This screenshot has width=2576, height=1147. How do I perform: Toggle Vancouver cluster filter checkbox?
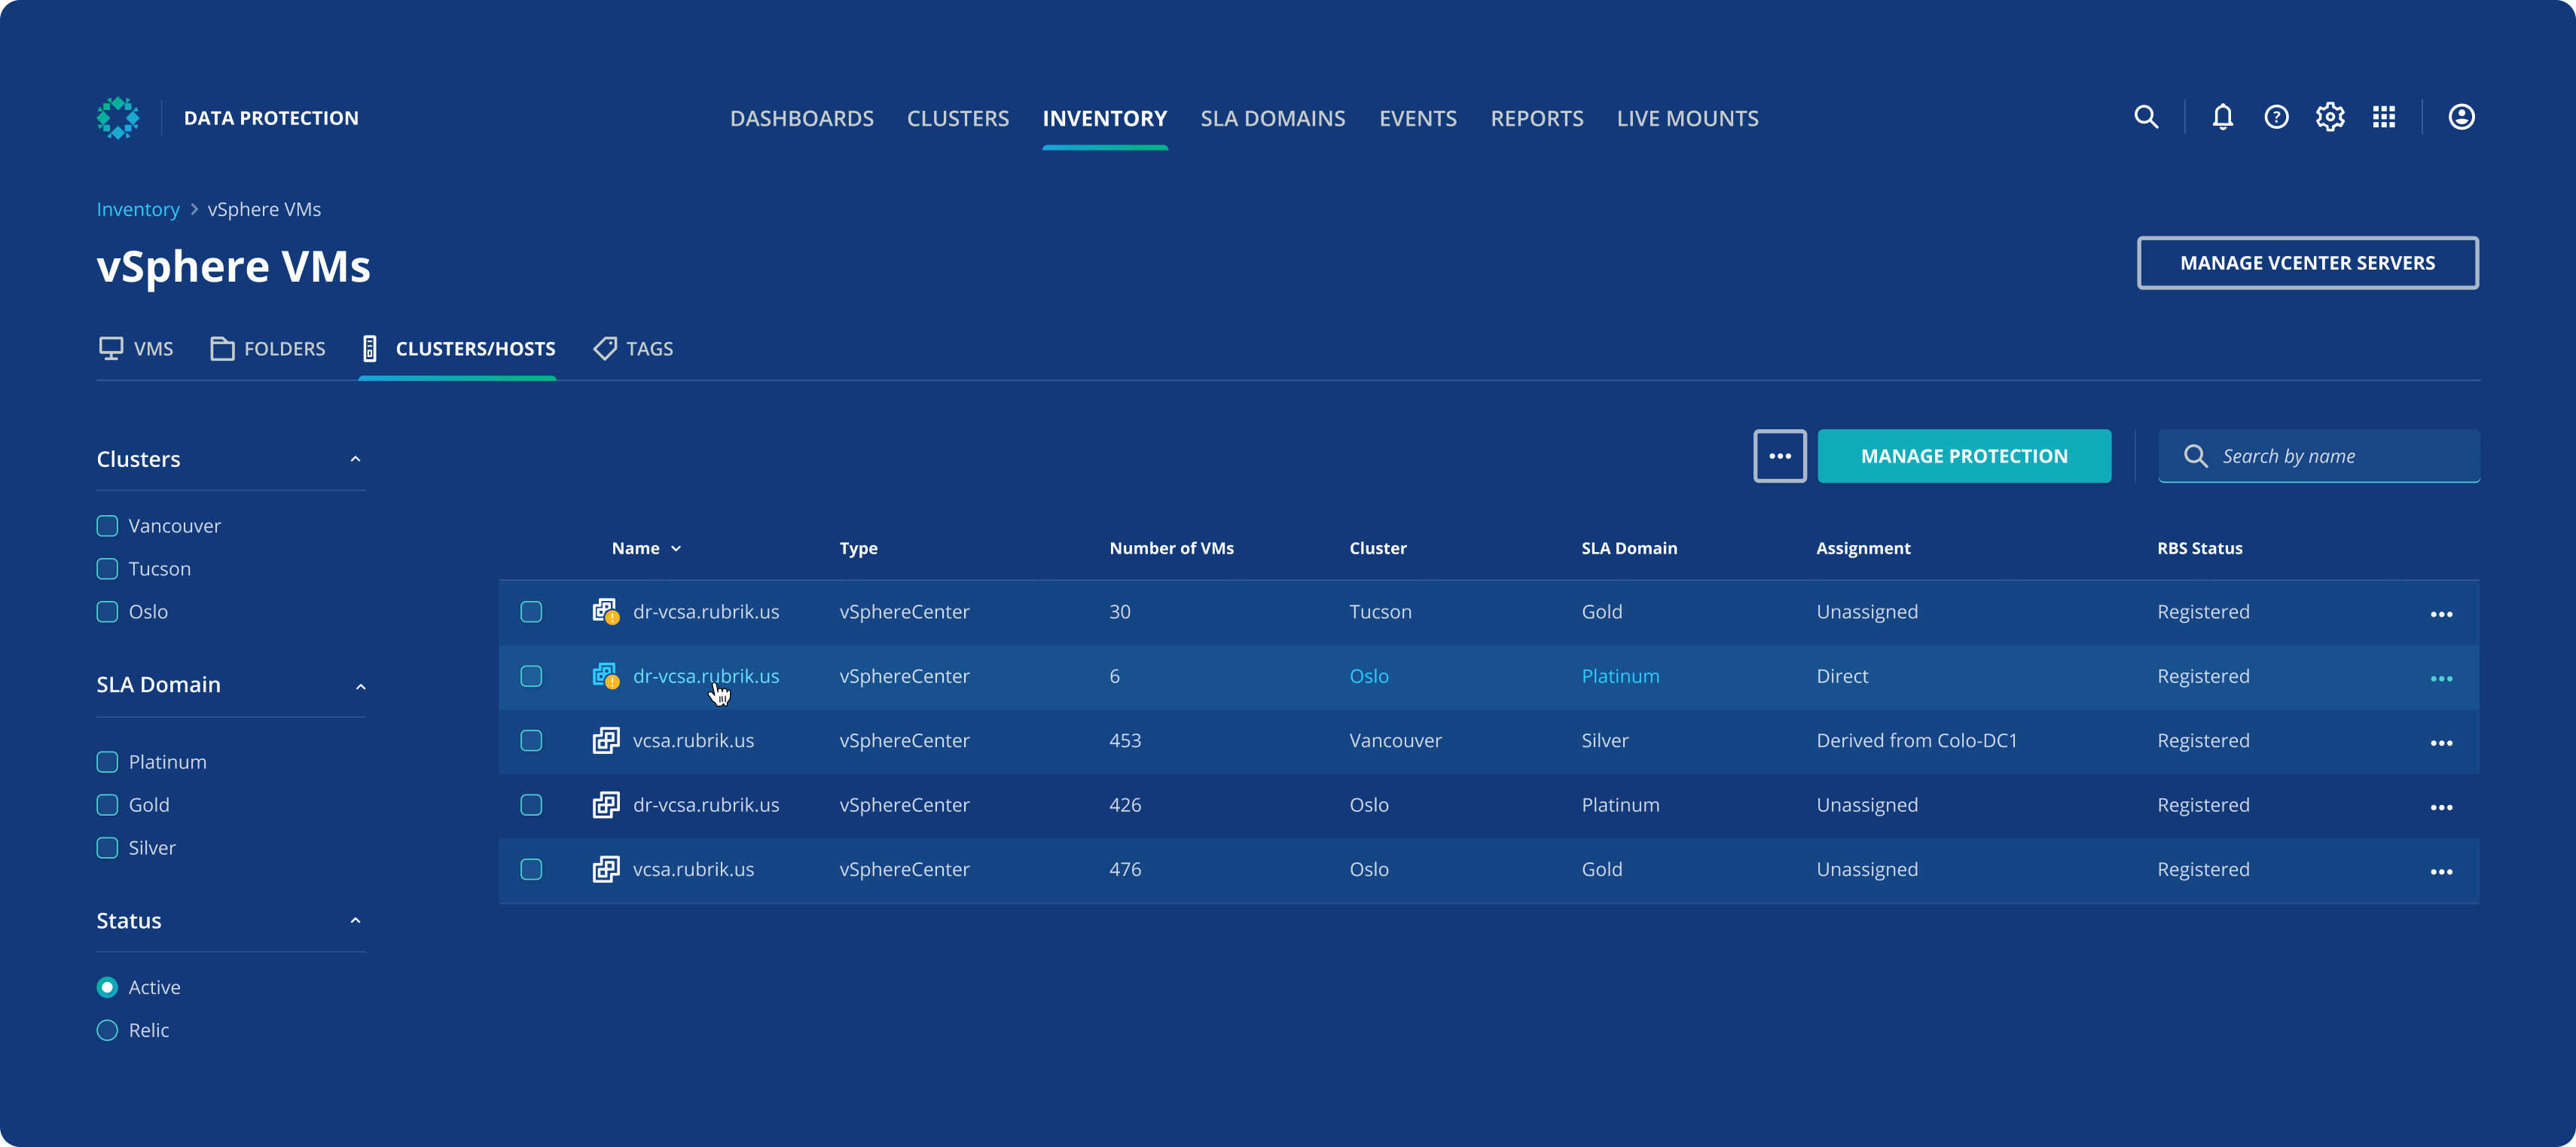click(x=107, y=525)
